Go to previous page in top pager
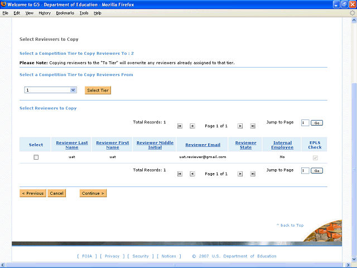Screen dimensions: 357x268 (192, 126)
